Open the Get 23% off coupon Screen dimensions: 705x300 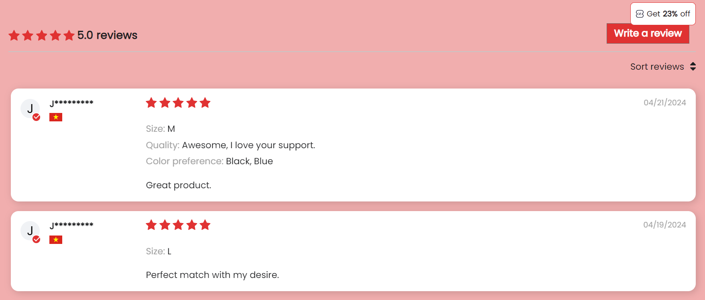point(663,14)
